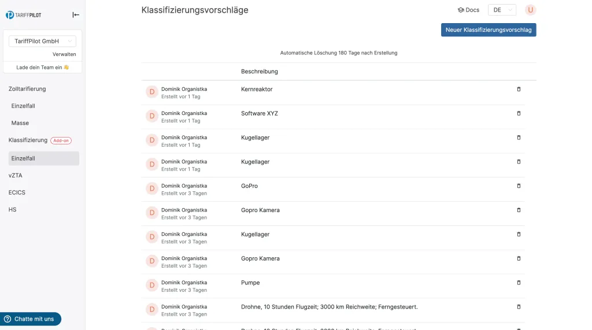Open the DE language dropdown
This screenshot has width=592, height=330.
pyautogui.click(x=502, y=10)
